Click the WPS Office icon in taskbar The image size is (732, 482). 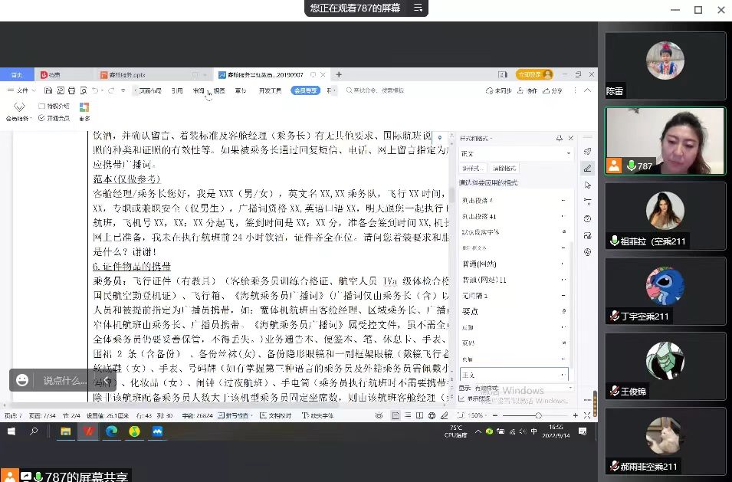click(88, 431)
